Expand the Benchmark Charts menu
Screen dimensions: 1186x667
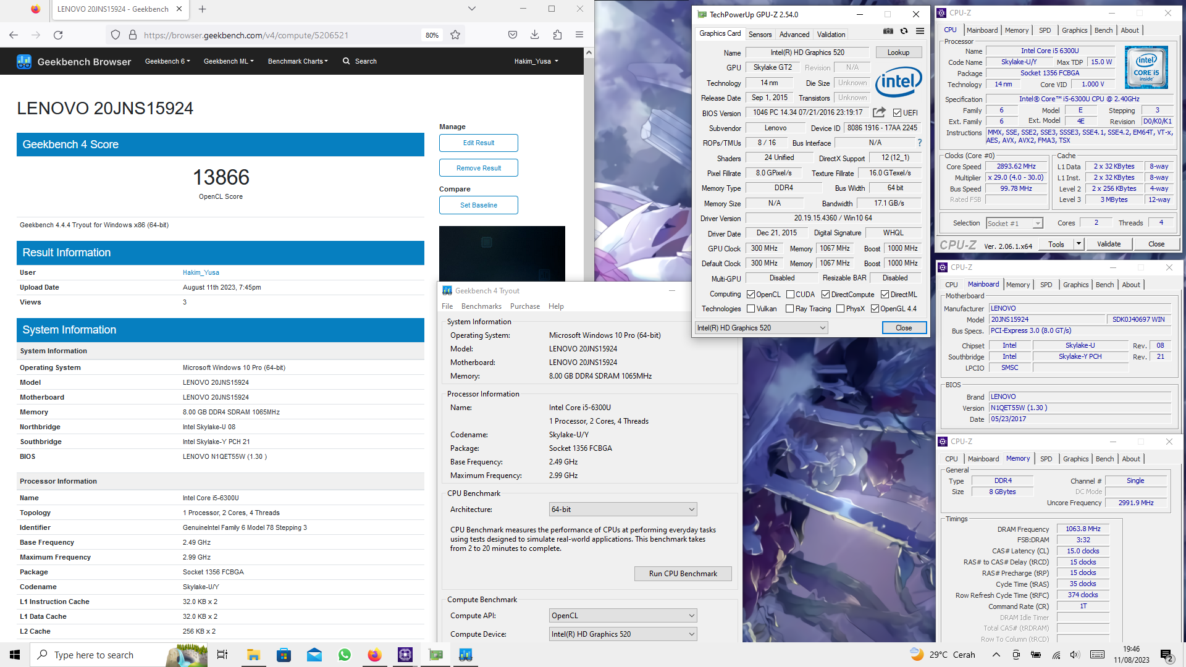click(298, 61)
